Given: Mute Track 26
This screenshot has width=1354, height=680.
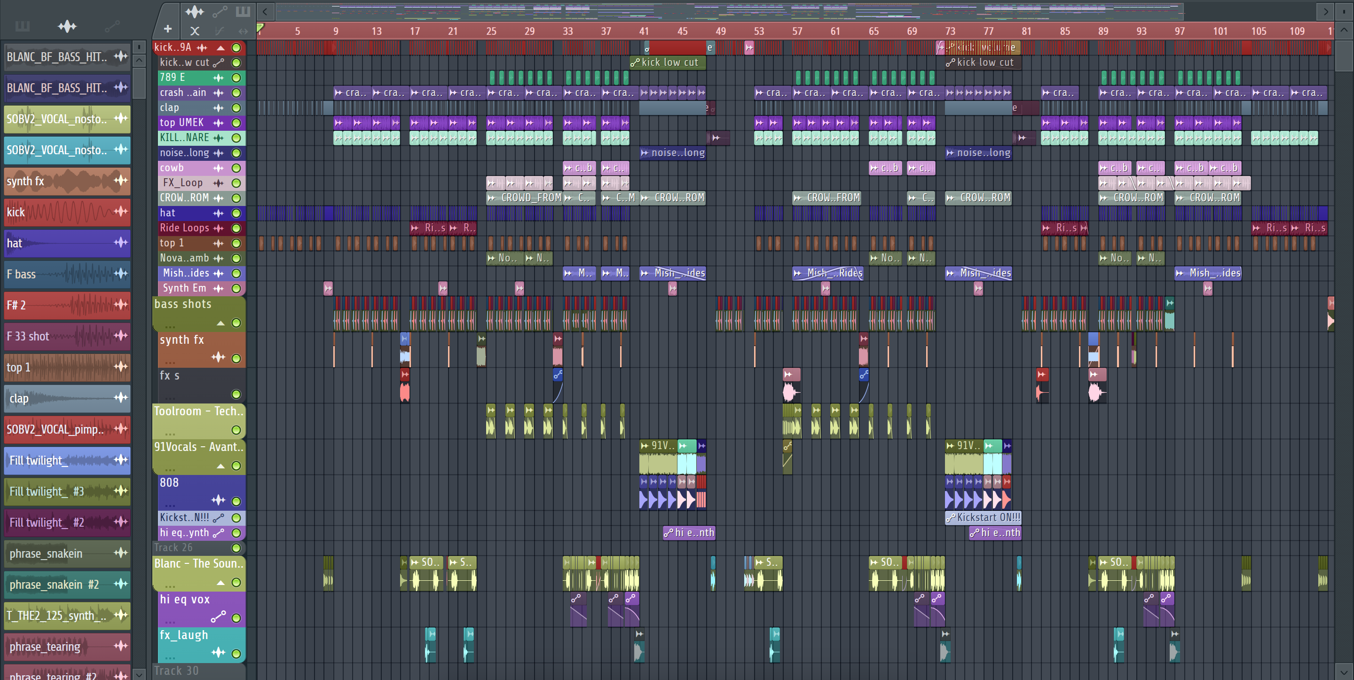Looking at the screenshot, I should [236, 548].
